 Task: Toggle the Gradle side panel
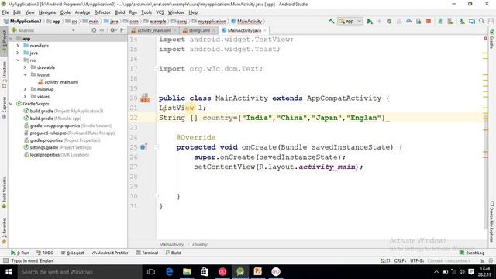pyautogui.click(x=492, y=39)
